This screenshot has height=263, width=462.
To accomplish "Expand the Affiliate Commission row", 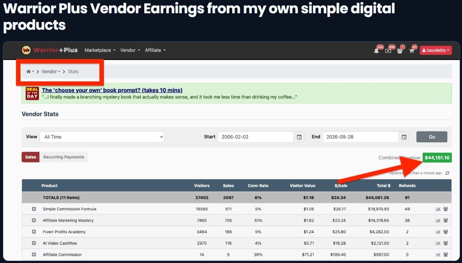I will click(34, 254).
